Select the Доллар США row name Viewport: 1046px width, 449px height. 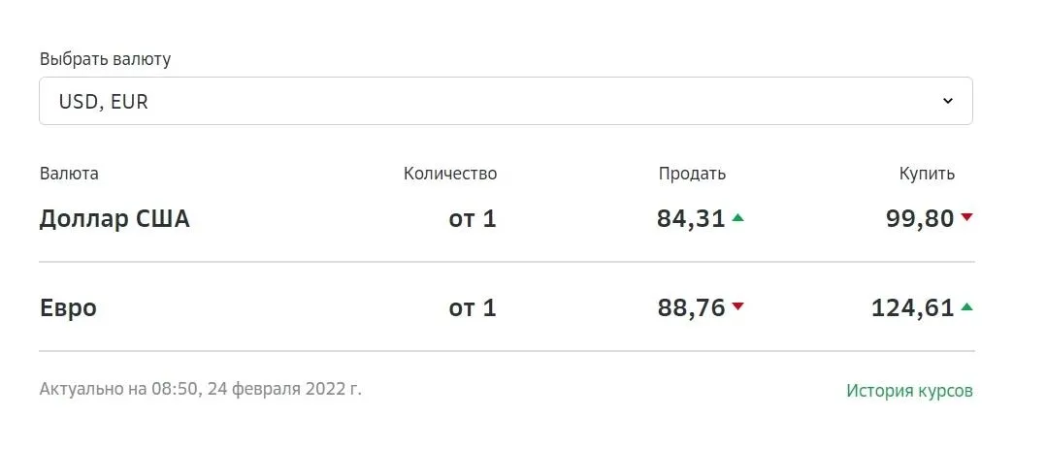114,219
